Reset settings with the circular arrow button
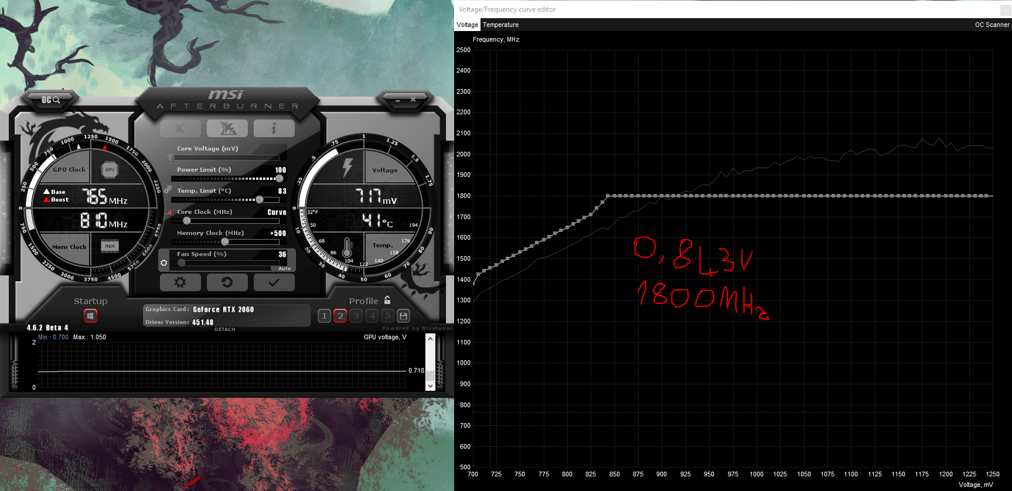 pos(227,282)
